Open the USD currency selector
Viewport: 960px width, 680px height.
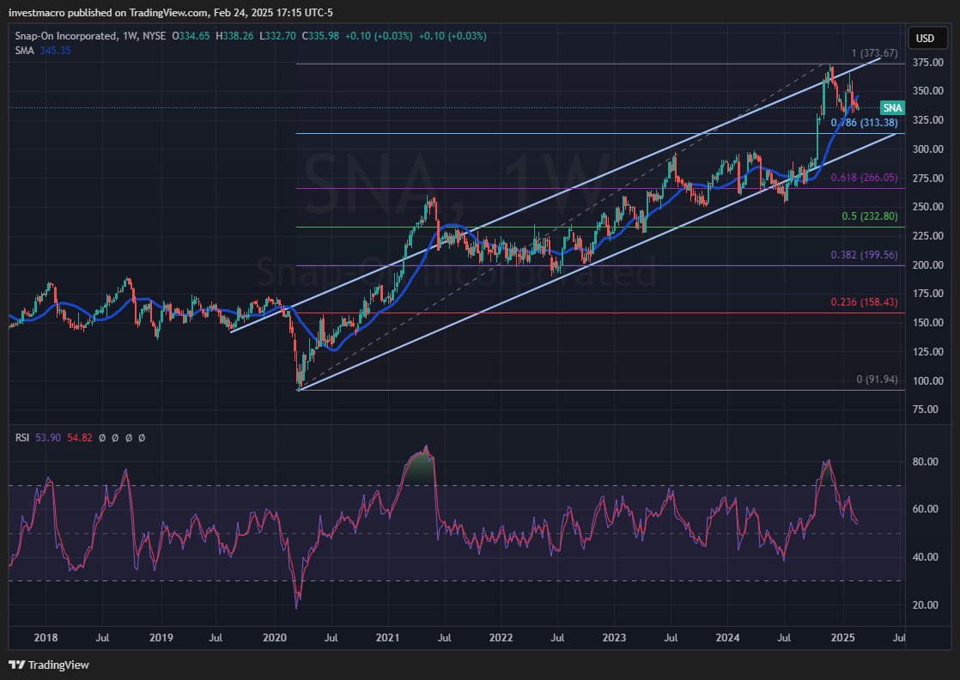pos(925,39)
